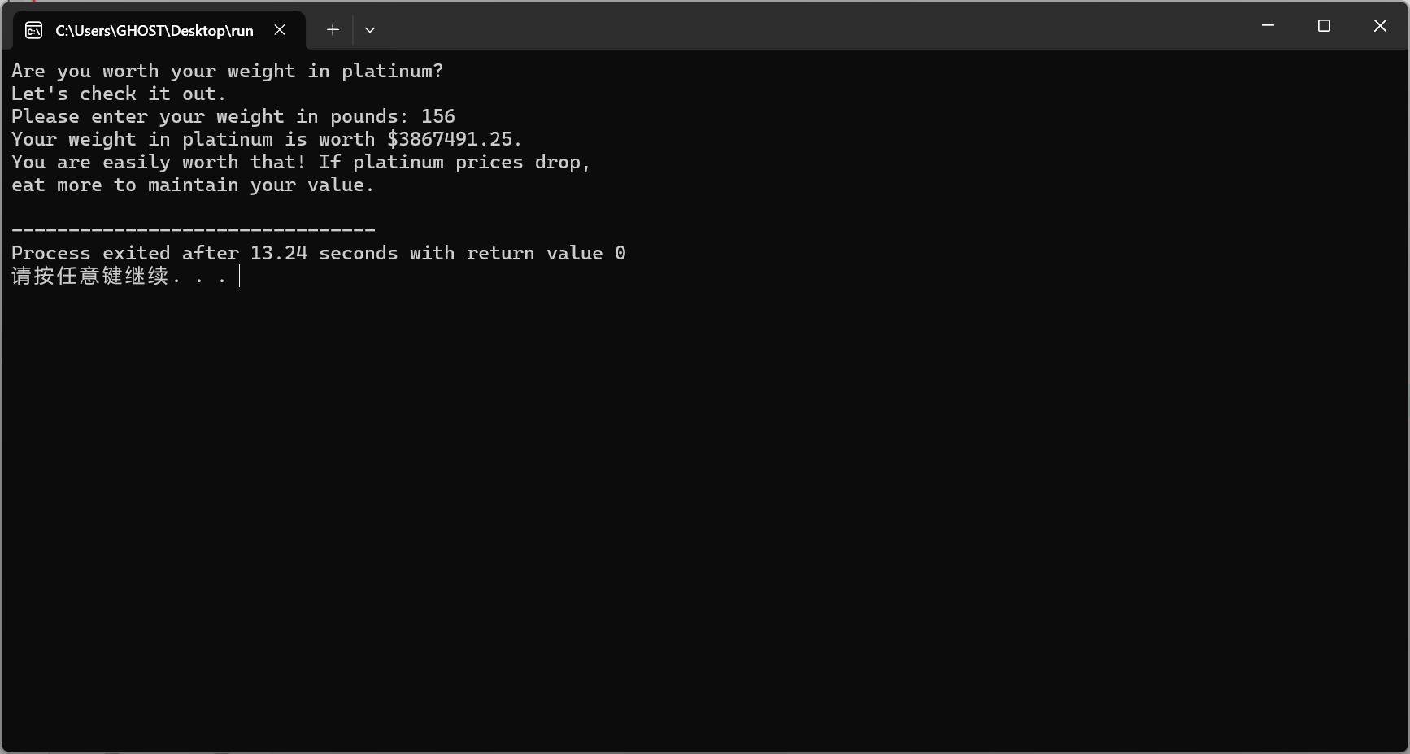Screen dimensions: 1410x754
Task: Click the blank terminal area below the output
Action: tap(705, 521)
